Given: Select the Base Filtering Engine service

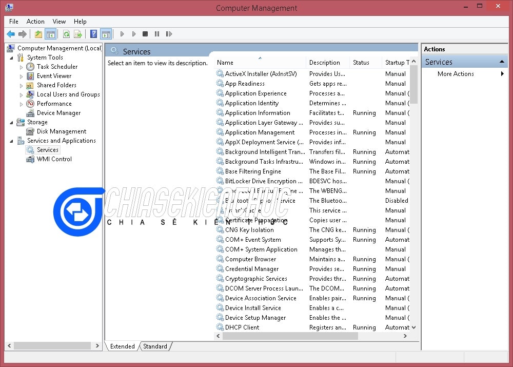Looking at the screenshot, I should click(x=253, y=171).
